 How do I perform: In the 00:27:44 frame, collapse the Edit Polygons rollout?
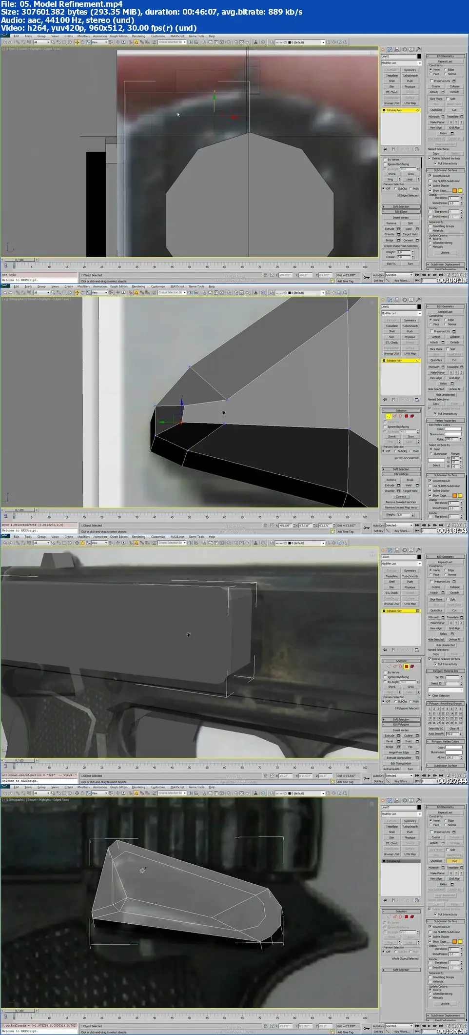point(401,725)
